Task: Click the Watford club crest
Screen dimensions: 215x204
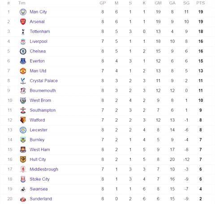Action: pos(23,120)
